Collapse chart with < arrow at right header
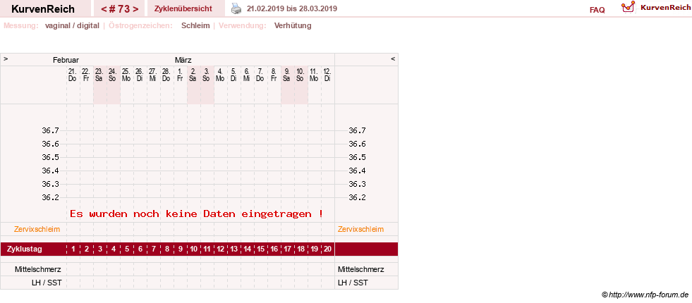This screenshot has width=692, height=303. point(393,58)
